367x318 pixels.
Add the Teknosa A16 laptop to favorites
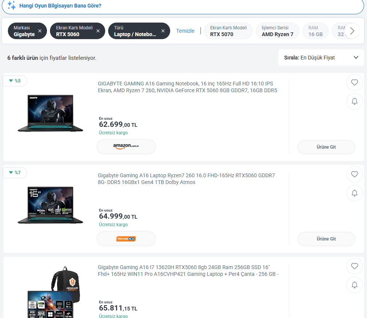point(355,175)
